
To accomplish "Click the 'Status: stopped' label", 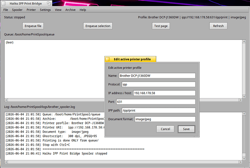I will click(14, 17).
